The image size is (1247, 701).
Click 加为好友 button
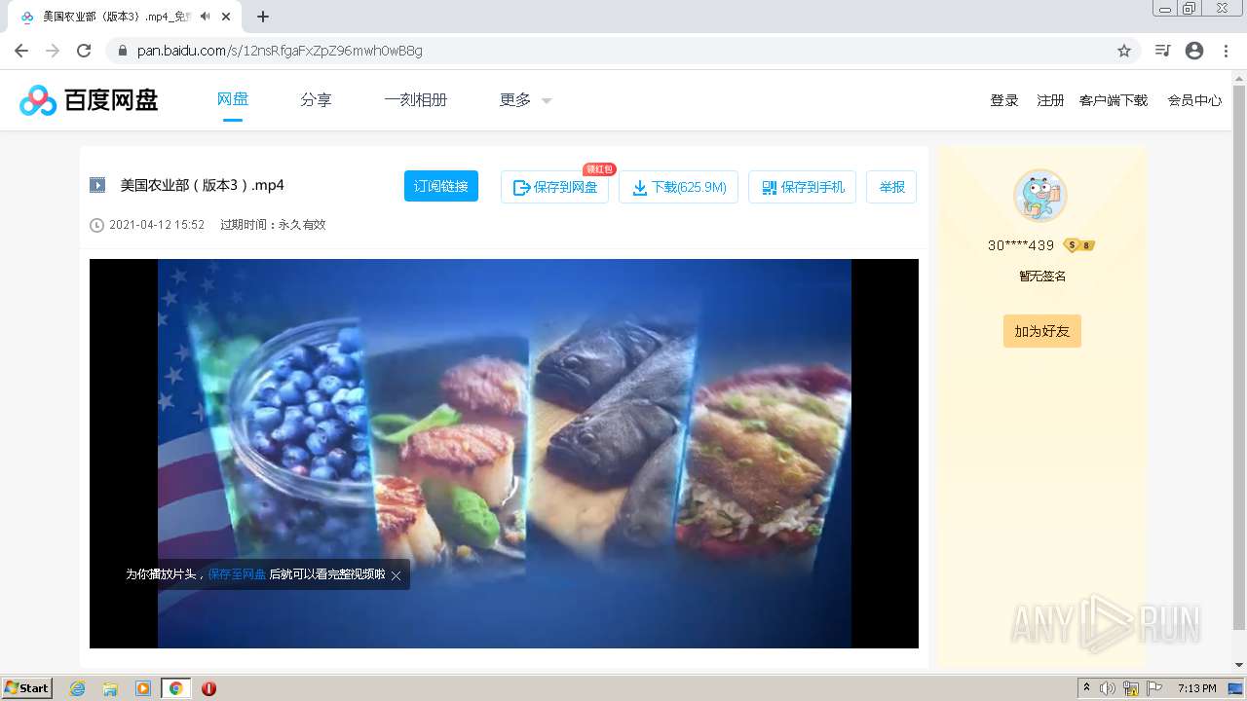pyautogui.click(x=1042, y=331)
